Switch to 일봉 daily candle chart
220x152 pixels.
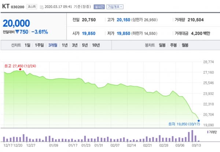click(162, 45)
